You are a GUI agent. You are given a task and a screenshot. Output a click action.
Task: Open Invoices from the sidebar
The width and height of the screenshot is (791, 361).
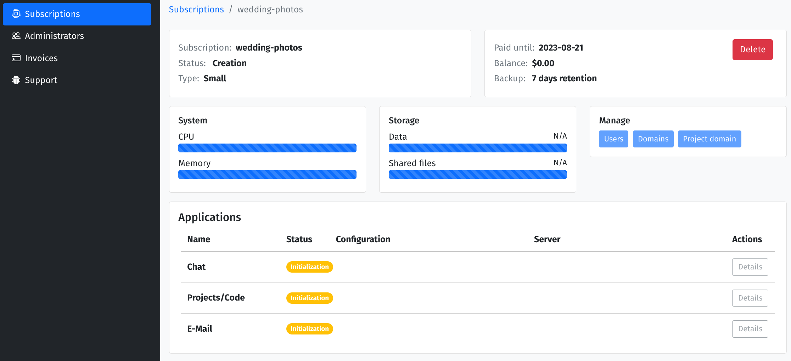point(77,58)
